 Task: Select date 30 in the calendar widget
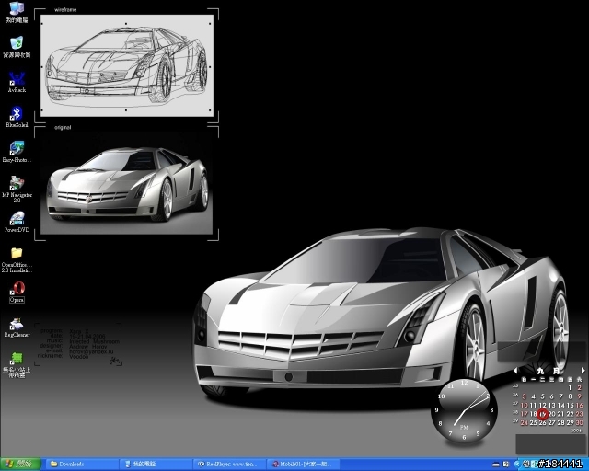579,423
